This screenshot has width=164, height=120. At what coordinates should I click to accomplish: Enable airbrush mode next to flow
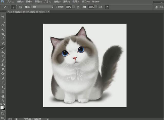click(x=101, y=7)
